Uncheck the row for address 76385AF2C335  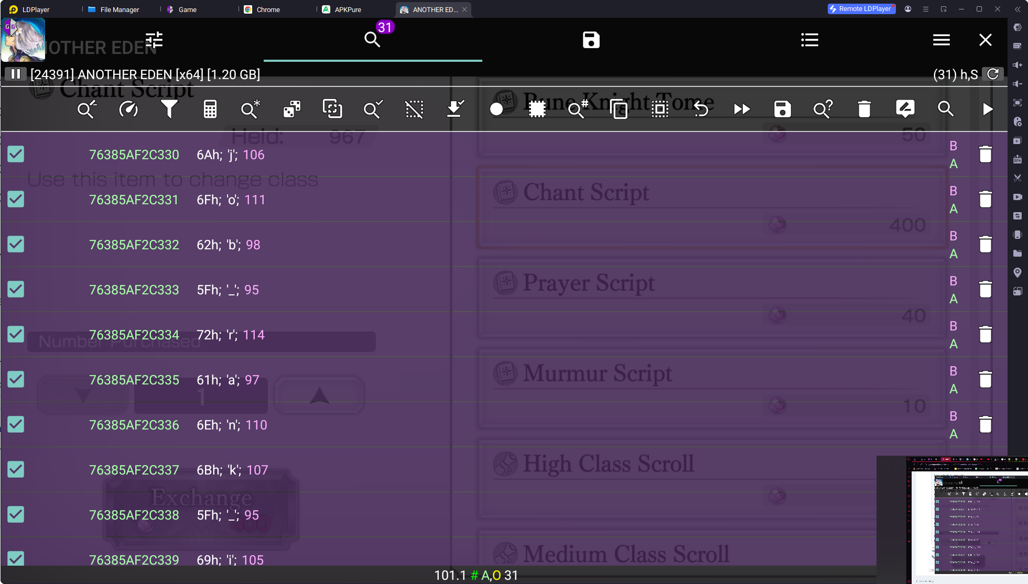pos(16,379)
